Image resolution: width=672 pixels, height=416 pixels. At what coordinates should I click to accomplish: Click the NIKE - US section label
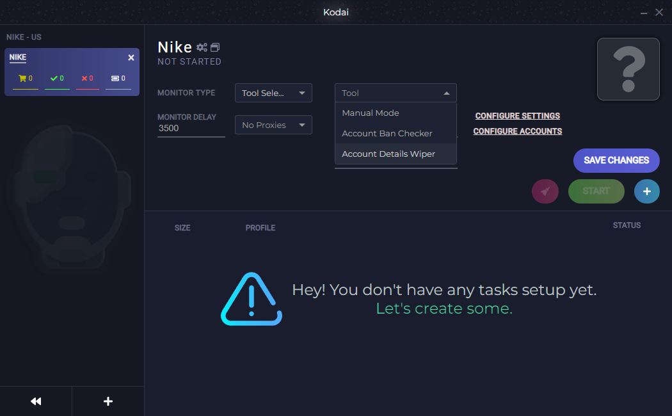pyautogui.click(x=24, y=37)
